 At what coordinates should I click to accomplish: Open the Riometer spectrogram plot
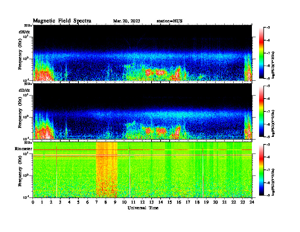point(142,170)
